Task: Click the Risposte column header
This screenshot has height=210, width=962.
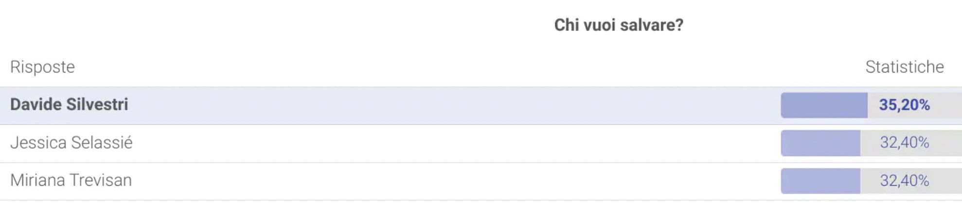Action: 42,67
